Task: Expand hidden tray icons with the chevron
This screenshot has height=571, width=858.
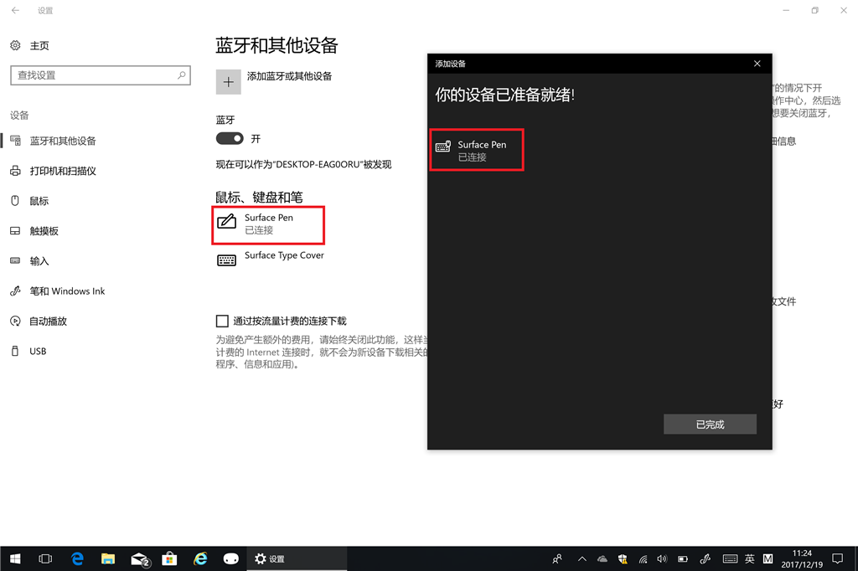Action: tap(581, 558)
